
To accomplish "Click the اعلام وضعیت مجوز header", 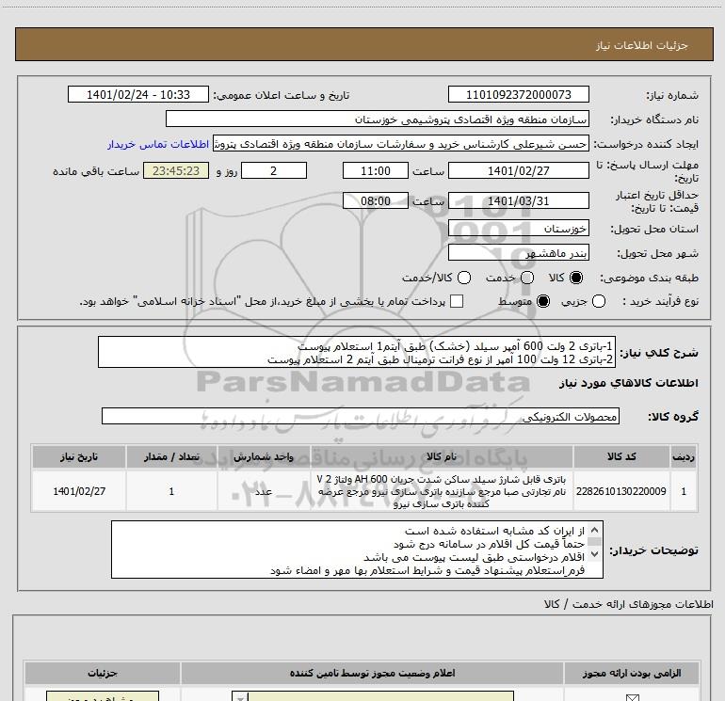I will (x=372, y=673).
